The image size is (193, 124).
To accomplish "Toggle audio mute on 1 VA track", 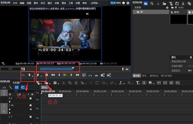I will pyautogui.click(x=30, y=109).
